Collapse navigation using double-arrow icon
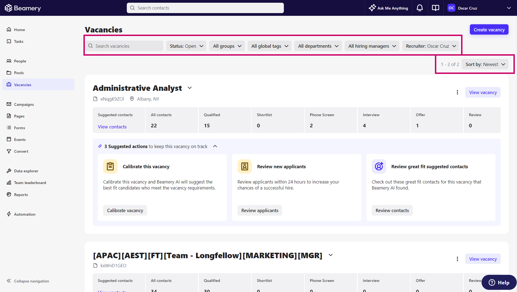 [9, 281]
